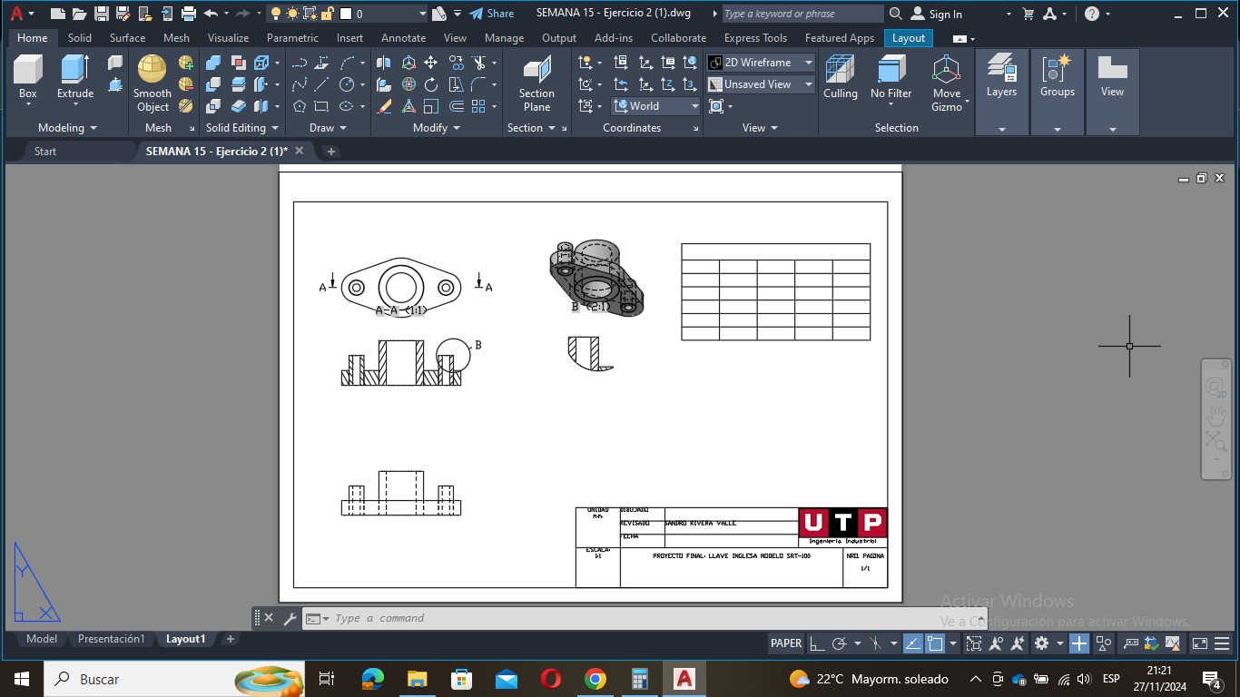This screenshot has width=1240, height=697.
Task: Select the Culling selection icon
Action: point(840,76)
